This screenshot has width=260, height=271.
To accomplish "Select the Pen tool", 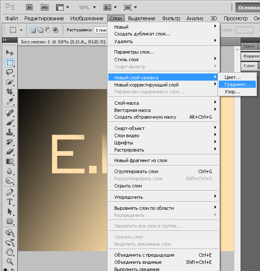I will click(10, 192).
